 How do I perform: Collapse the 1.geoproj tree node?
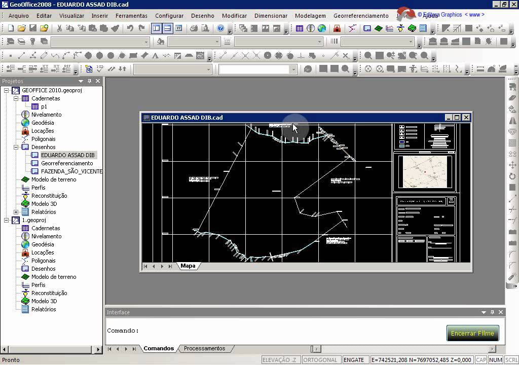pos(6,220)
